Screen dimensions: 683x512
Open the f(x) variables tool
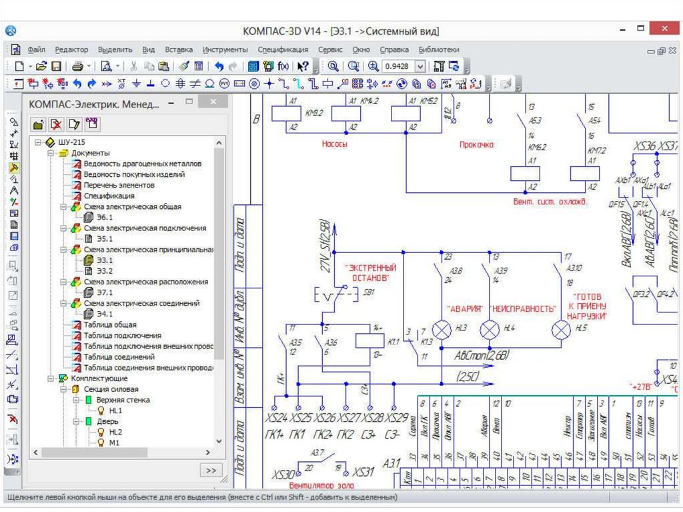[284, 66]
